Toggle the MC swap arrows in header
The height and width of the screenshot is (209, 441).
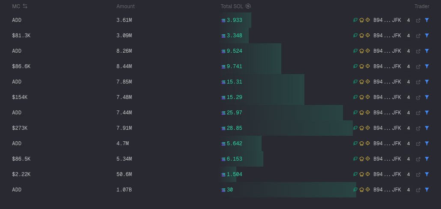click(25, 6)
